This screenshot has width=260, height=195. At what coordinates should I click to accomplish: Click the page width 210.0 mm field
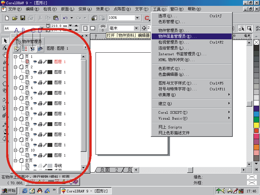click(x=59, y=26)
